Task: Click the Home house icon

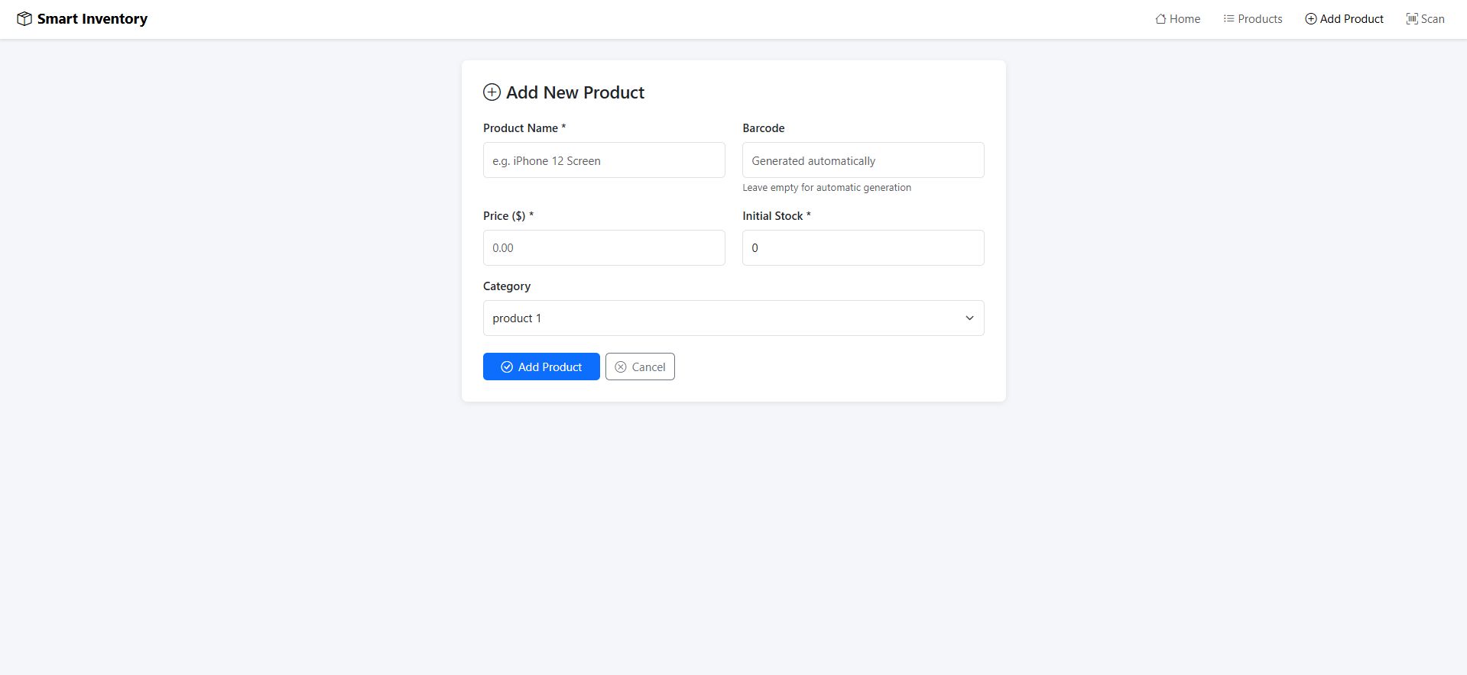Action: click(x=1160, y=19)
